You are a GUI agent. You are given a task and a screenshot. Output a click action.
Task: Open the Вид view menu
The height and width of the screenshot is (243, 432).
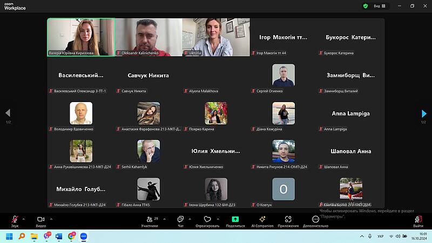pyautogui.click(x=380, y=6)
